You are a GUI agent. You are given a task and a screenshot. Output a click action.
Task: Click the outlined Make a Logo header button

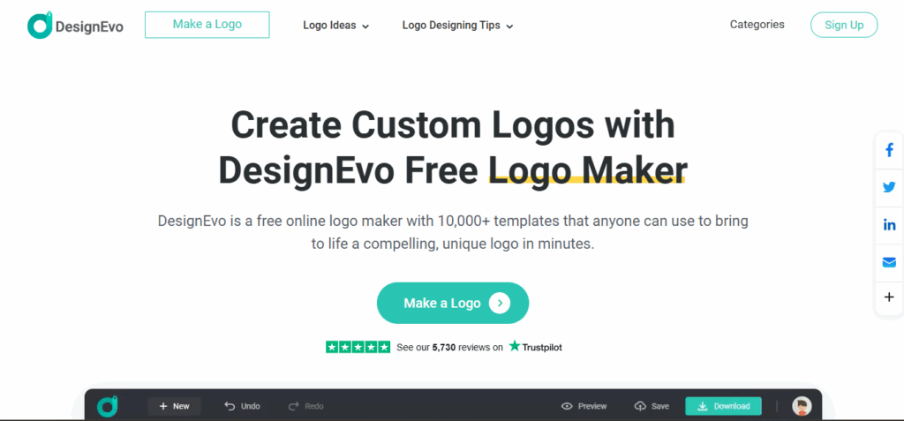pyautogui.click(x=207, y=25)
